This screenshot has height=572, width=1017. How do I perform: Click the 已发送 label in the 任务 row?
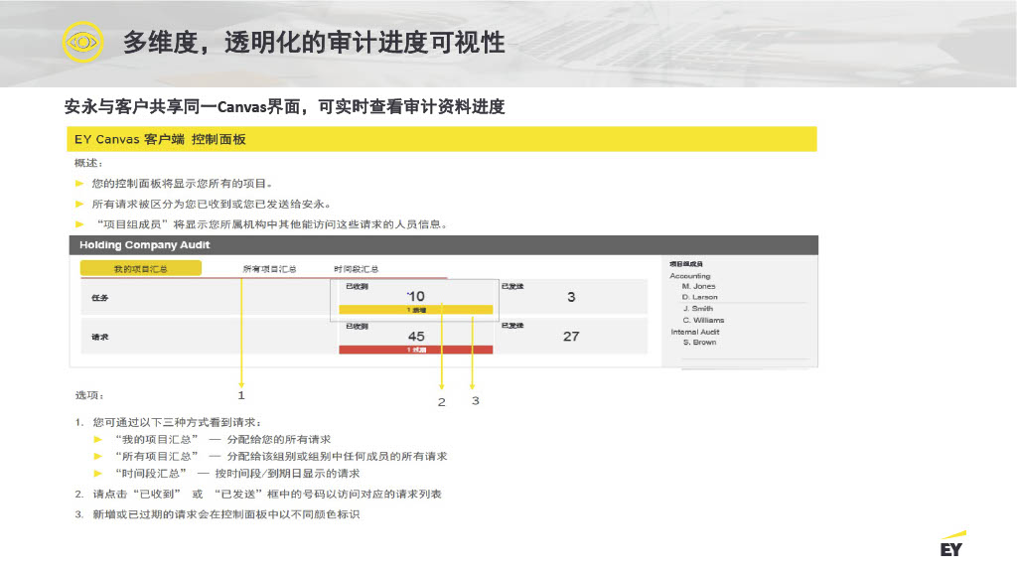point(512,286)
